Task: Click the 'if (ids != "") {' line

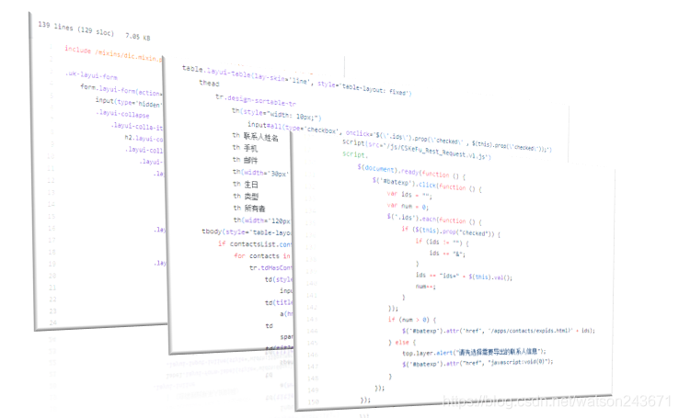Action: [x=443, y=242]
